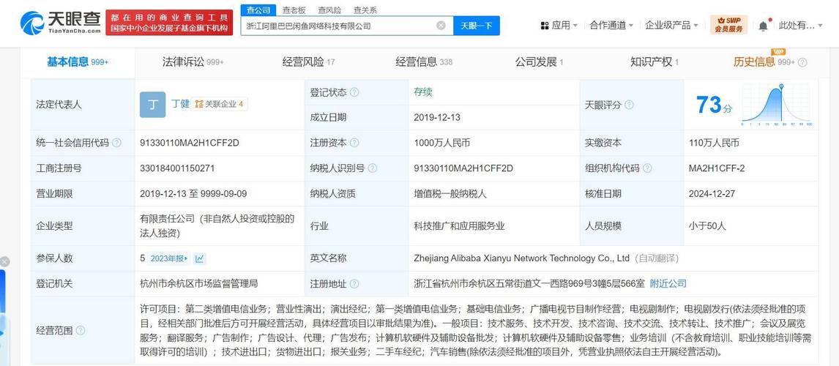Select the 经营风险 tab
This screenshot has height=366, width=839.
(308, 62)
